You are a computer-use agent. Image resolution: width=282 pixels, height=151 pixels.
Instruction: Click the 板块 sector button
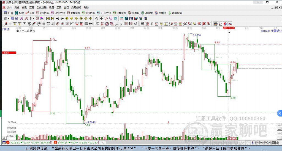point(19,13)
